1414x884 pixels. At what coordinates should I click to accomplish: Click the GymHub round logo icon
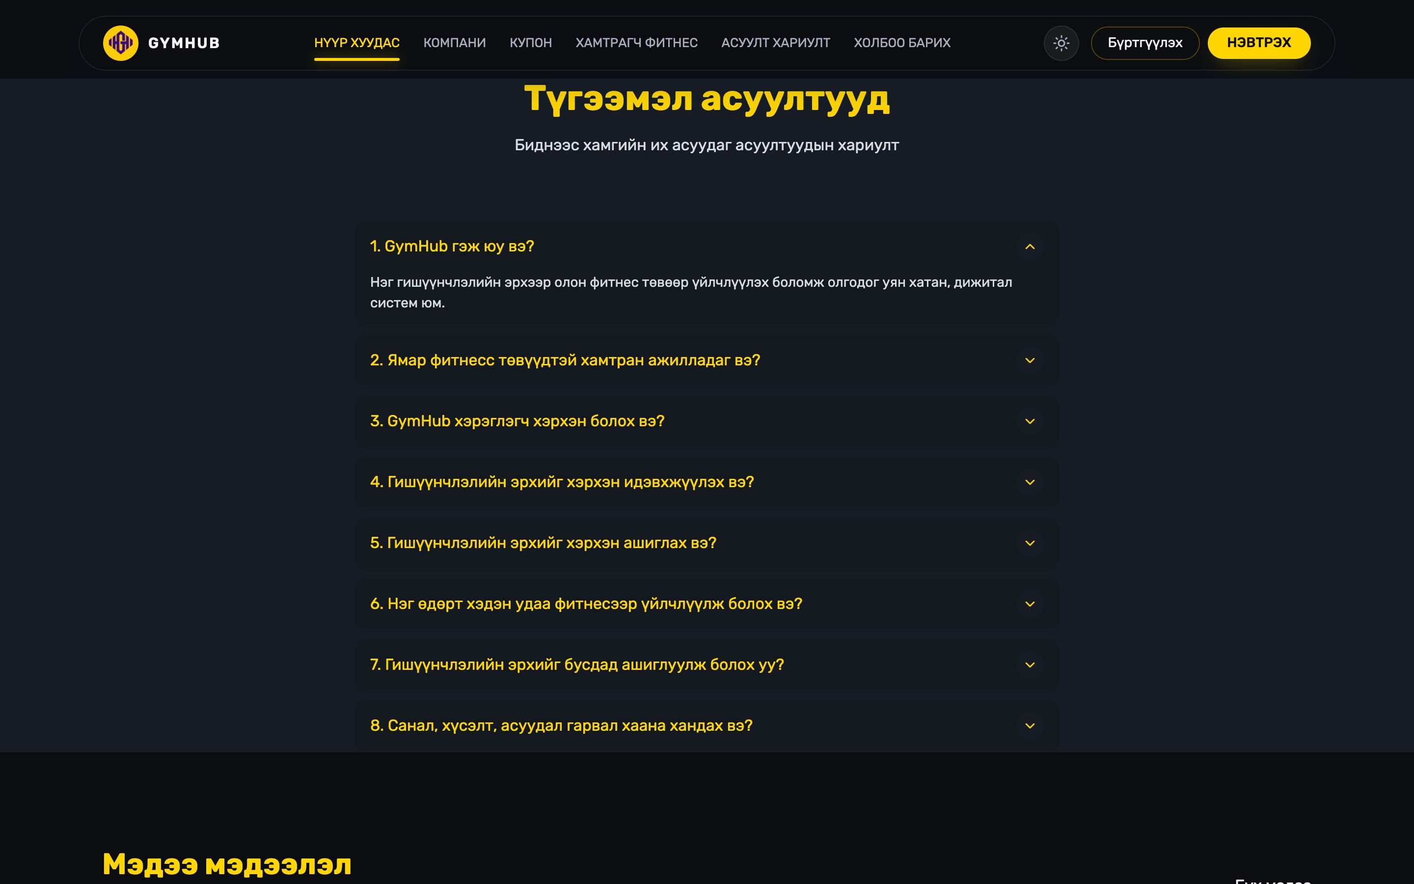coord(120,43)
